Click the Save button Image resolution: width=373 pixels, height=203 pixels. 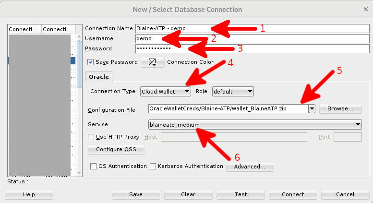[x=136, y=195]
